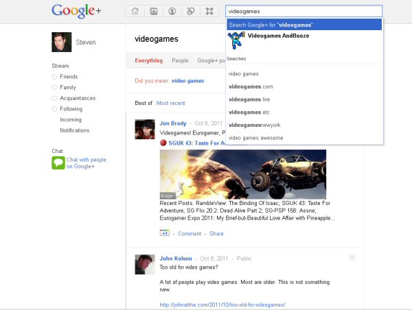Select the Following stream circle
Image resolution: width=412 pixels, height=310 pixels.
click(54, 109)
